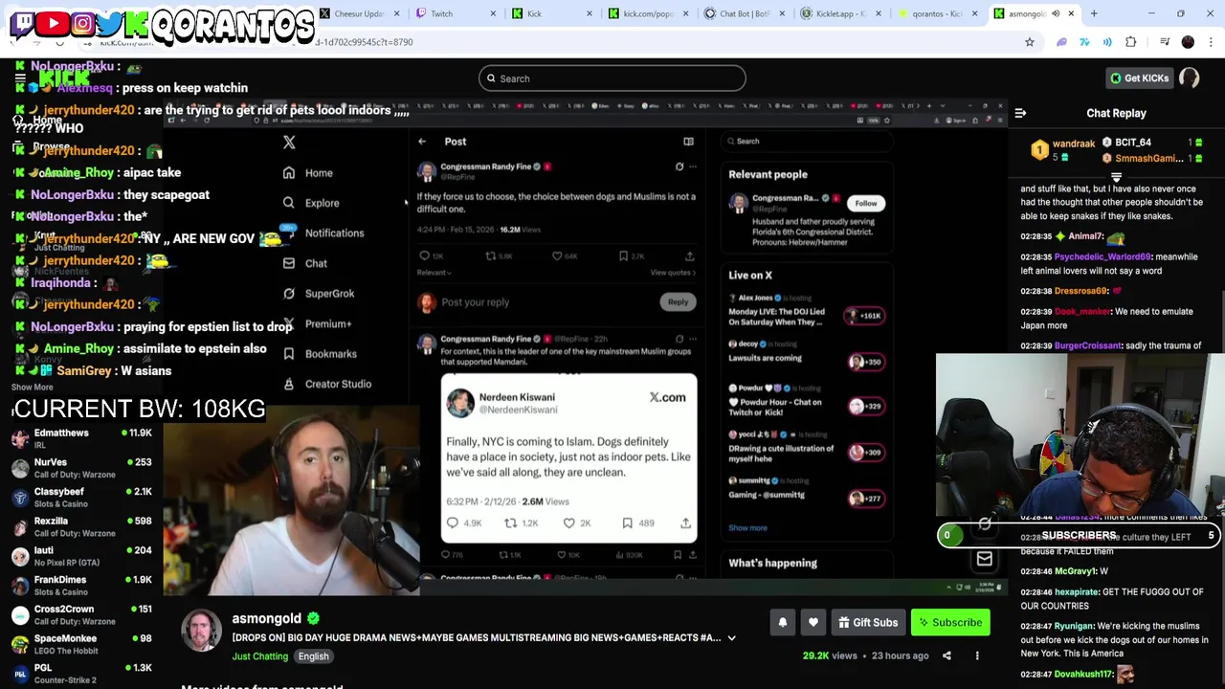
Task: Close the qorantos - Kick tab
Action: [x=975, y=13]
